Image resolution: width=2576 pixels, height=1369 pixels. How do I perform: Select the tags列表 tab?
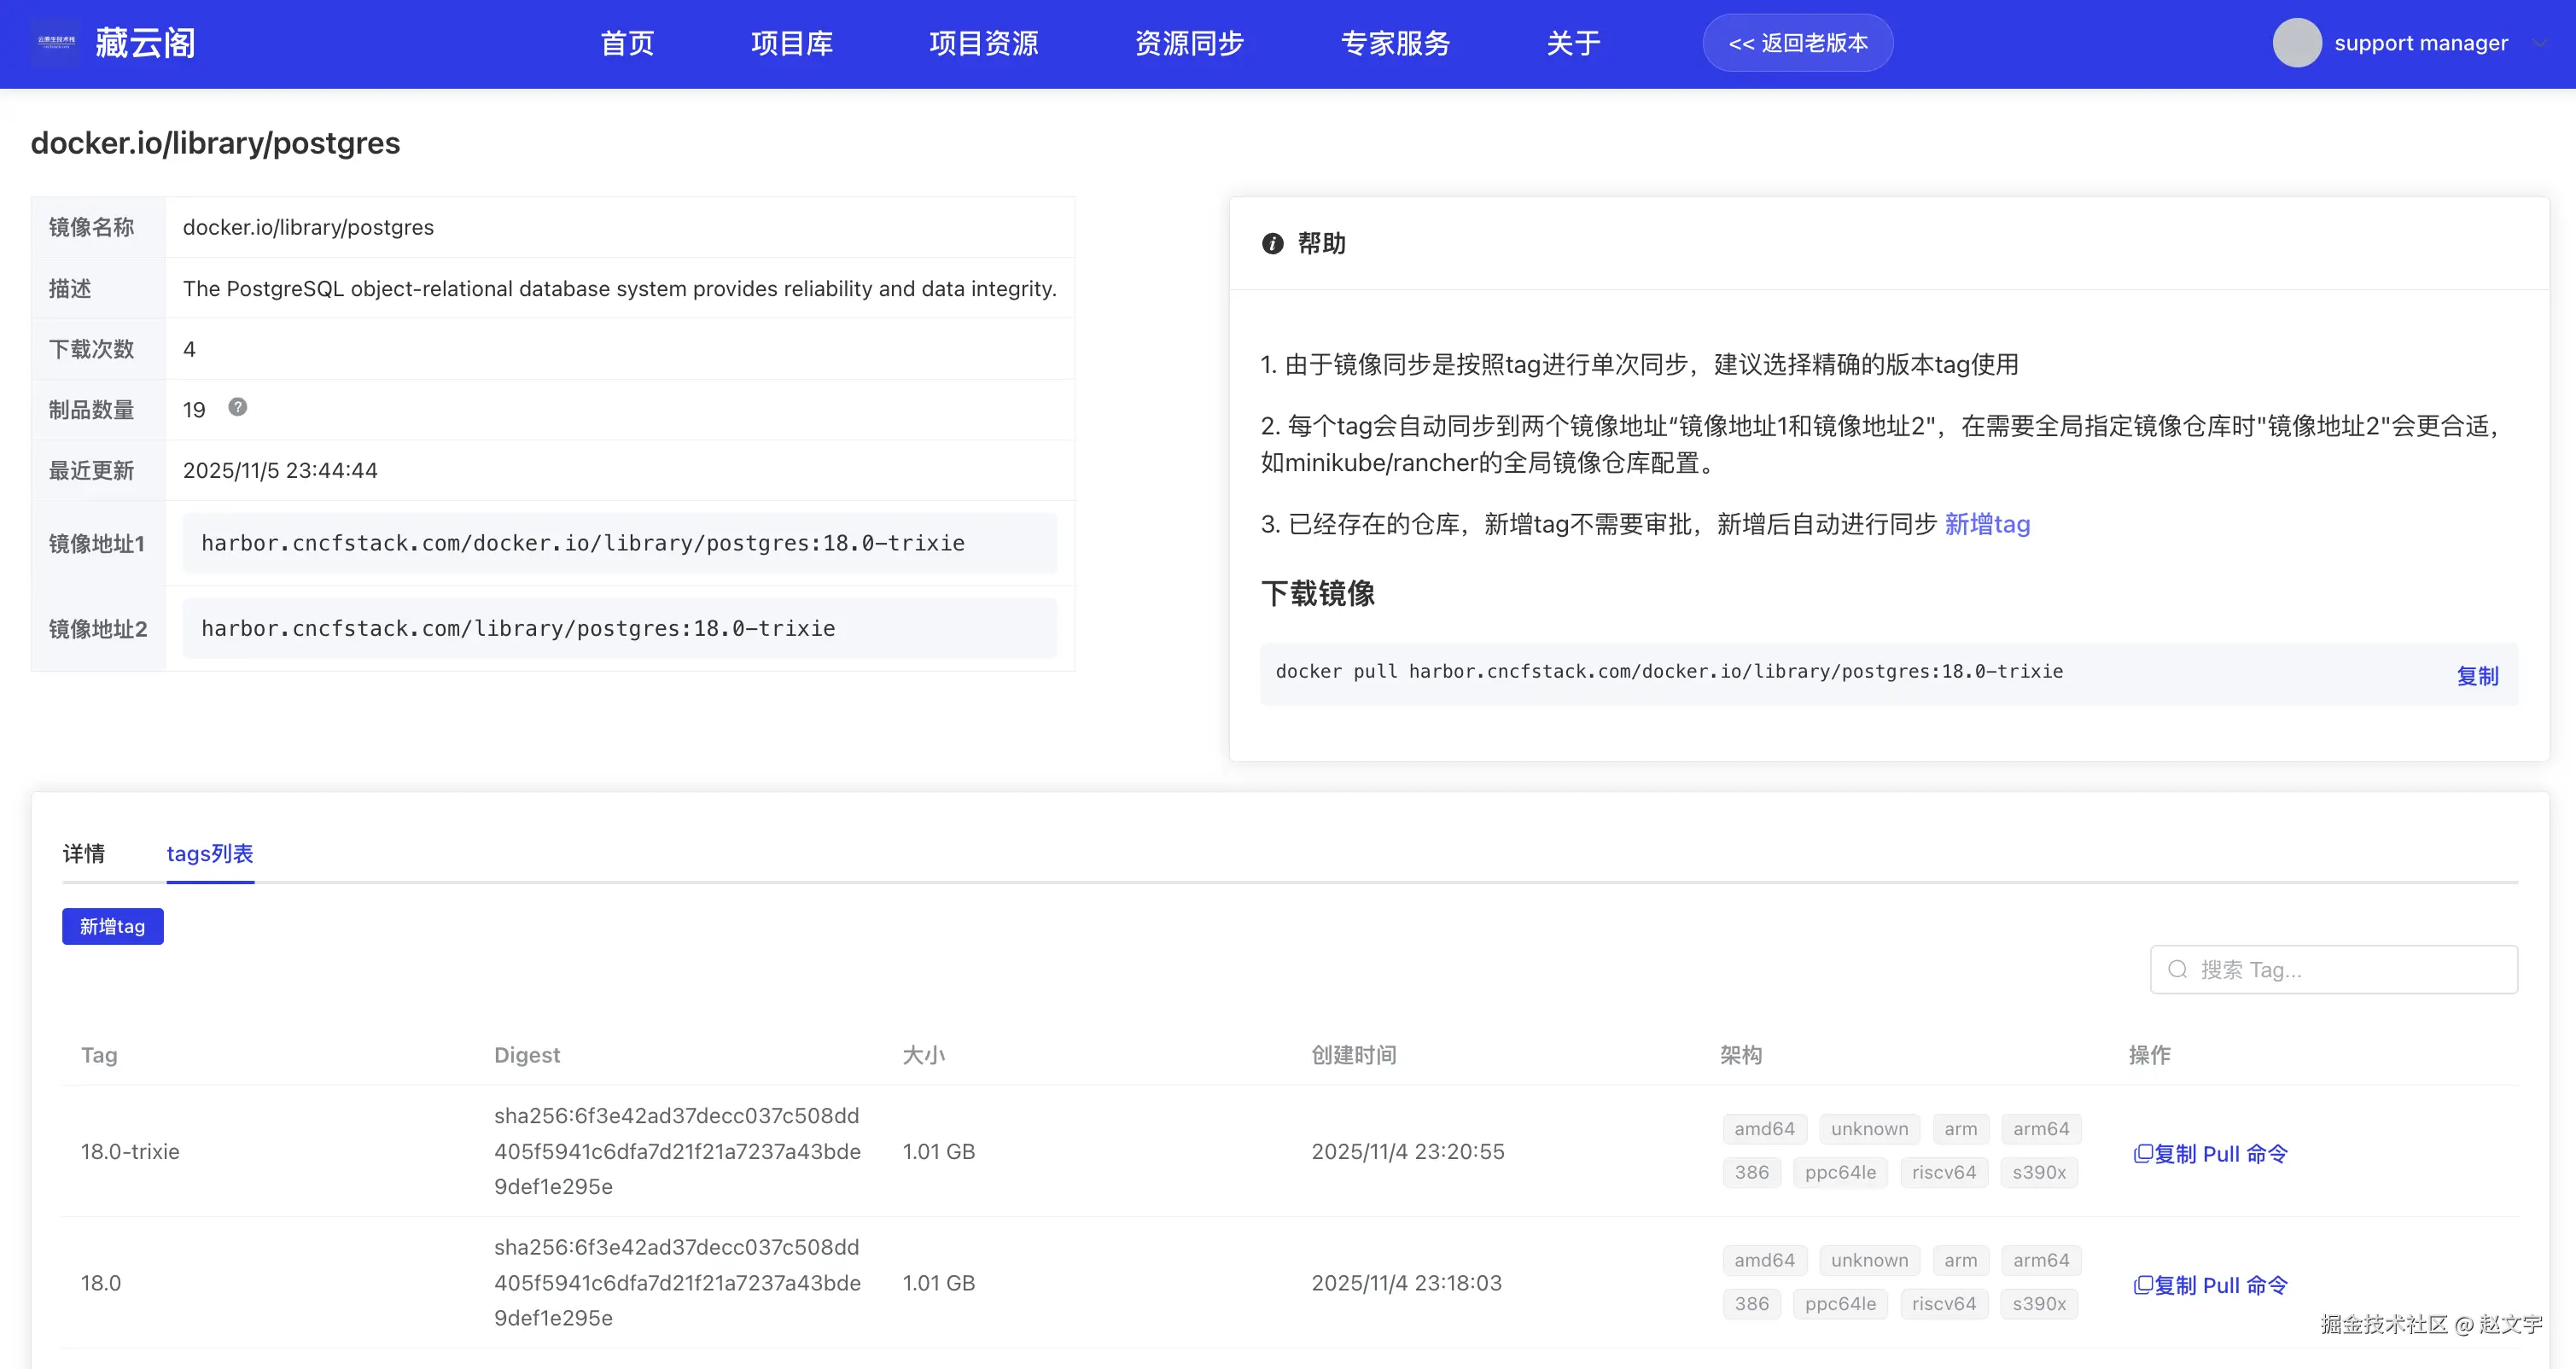click(x=210, y=853)
